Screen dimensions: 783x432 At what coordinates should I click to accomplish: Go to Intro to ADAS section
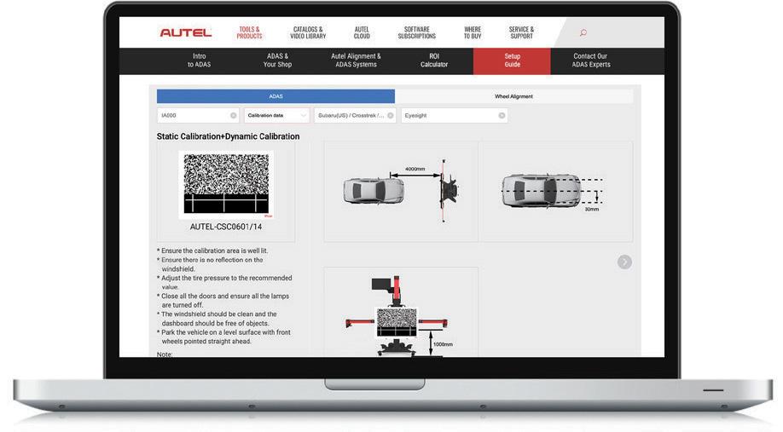(200, 60)
